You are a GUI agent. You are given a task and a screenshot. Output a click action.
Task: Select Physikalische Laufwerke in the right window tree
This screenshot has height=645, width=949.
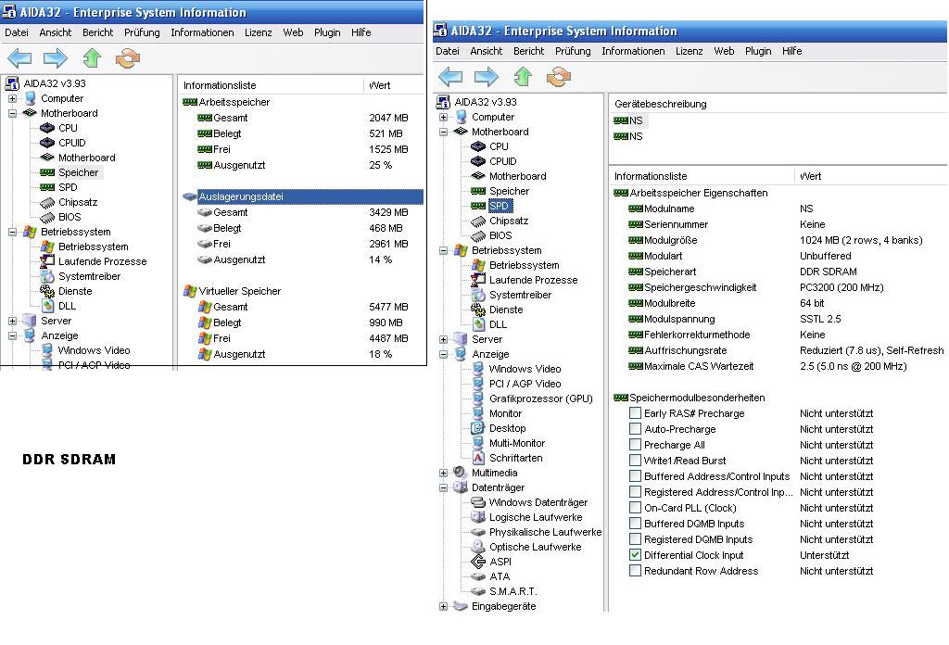[545, 532]
